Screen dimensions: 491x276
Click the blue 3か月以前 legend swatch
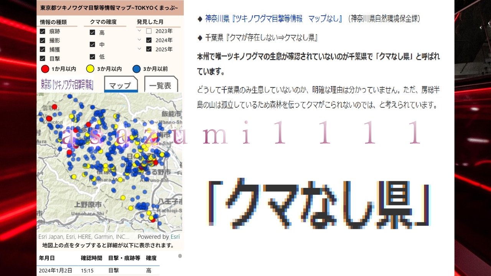[x=136, y=69]
